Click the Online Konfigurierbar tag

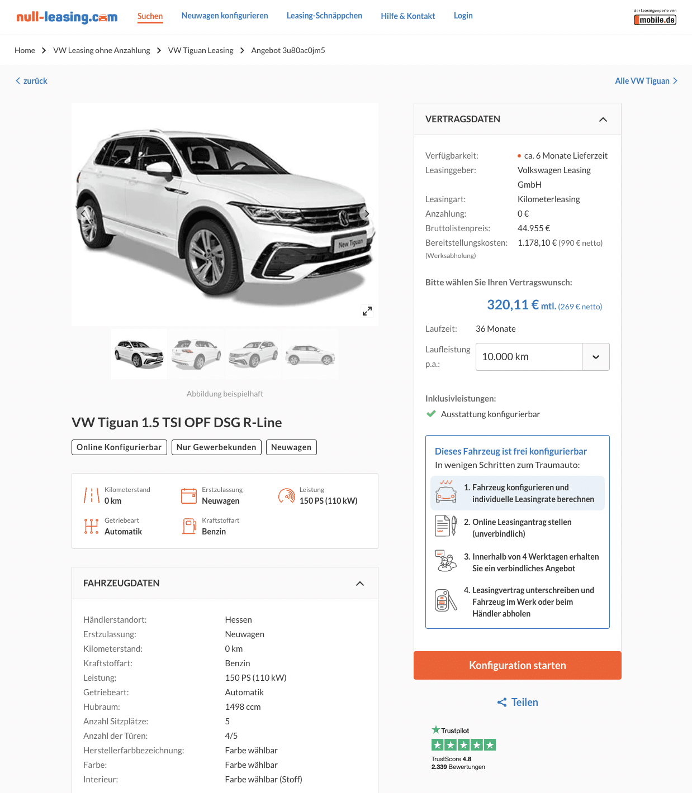(119, 447)
